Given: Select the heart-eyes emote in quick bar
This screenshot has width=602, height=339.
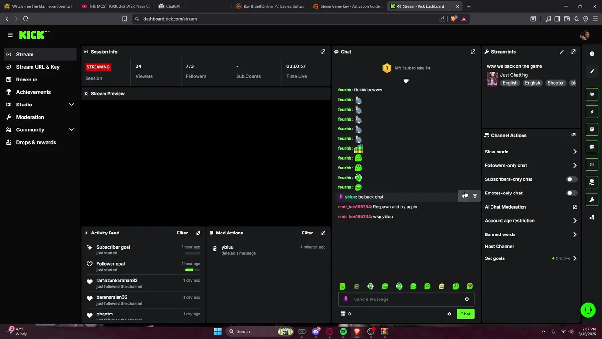Looking at the screenshot, I should point(470,286).
